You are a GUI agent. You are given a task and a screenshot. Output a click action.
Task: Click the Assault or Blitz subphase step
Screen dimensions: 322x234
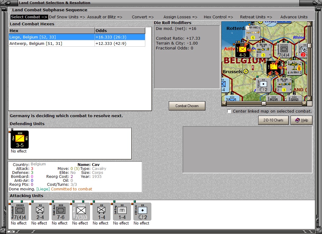point(105,17)
